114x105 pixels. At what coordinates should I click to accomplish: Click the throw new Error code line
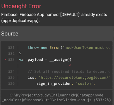click(69, 48)
